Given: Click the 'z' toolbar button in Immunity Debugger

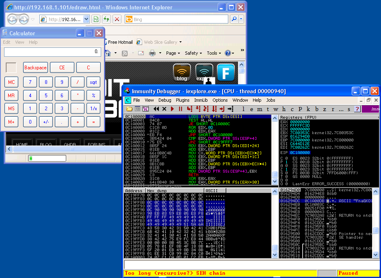Looking at the screenshot, I should 325,109.
